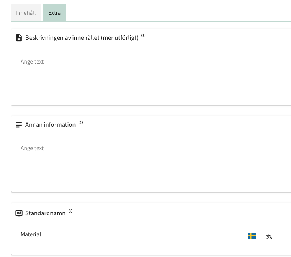Click the underline of the description text area
291x257 pixels.
[156, 90]
